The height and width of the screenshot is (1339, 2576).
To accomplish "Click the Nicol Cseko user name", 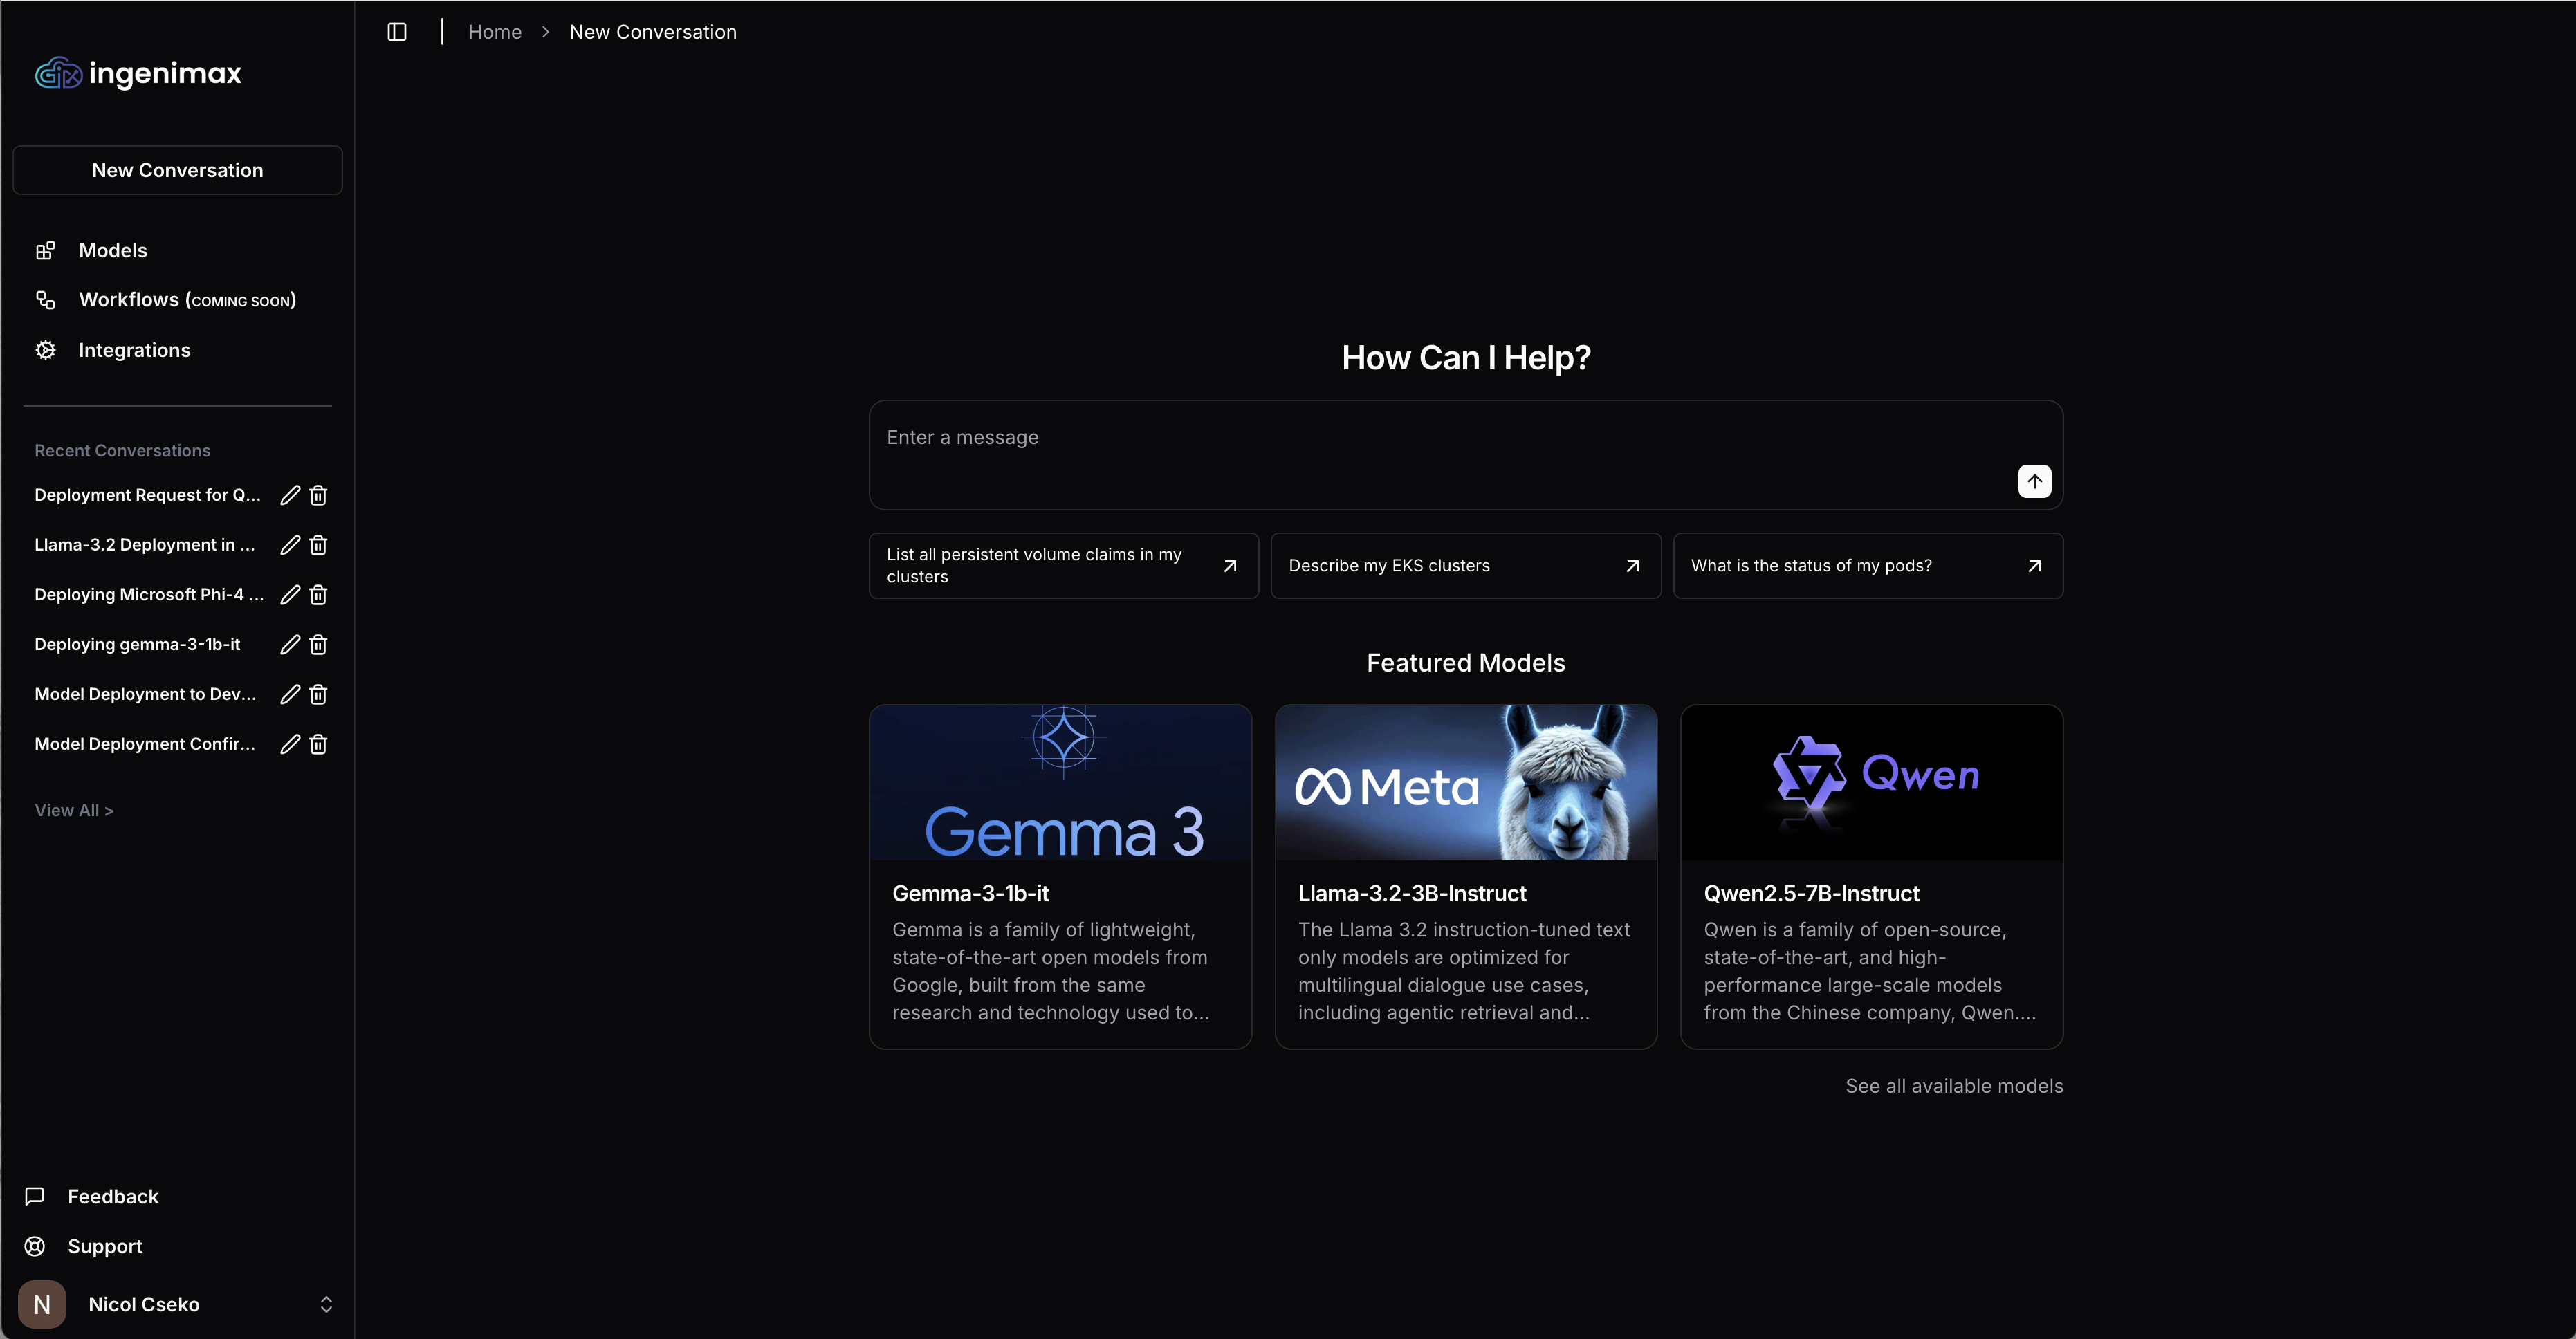I will pos(144,1304).
